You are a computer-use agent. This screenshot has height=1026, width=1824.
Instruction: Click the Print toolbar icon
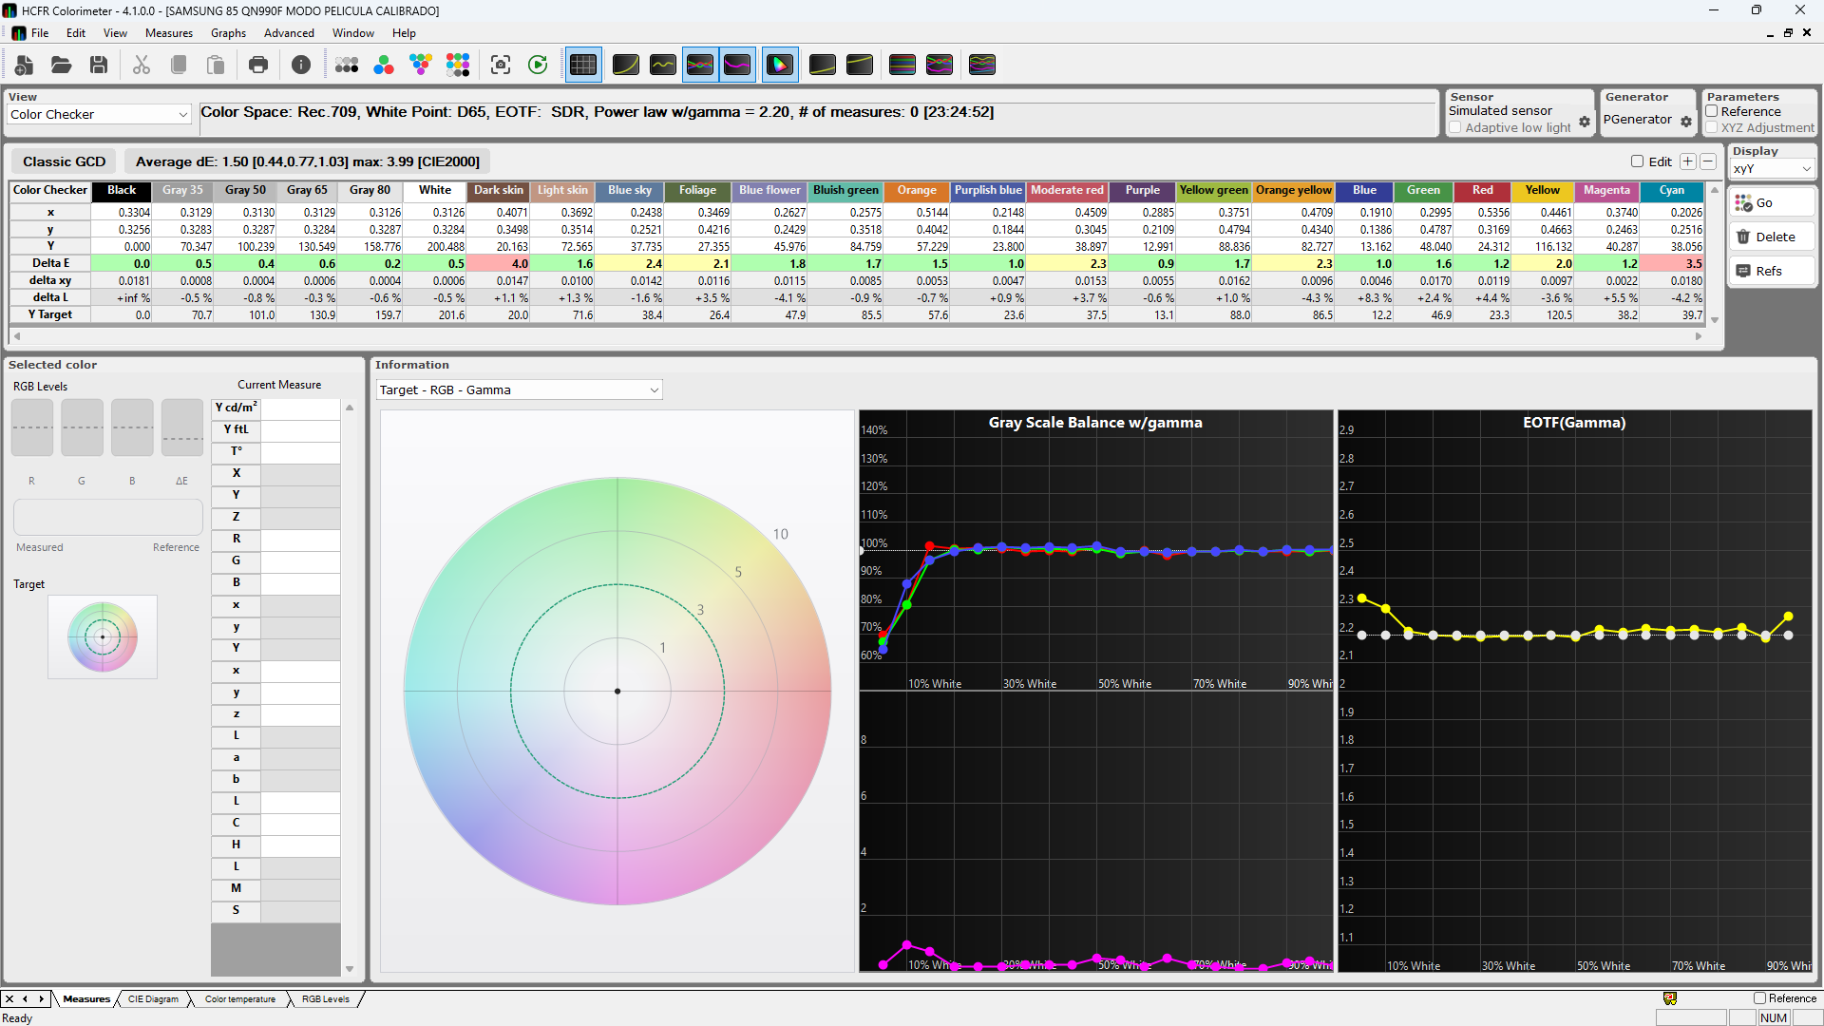(258, 65)
